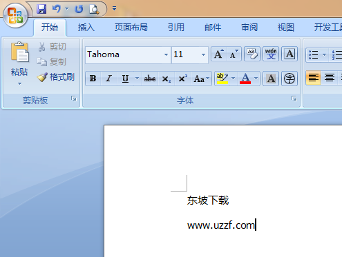Open the 字体 dialog launcher
Image resolution: width=342 pixels, height=257 pixels.
coord(294,99)
